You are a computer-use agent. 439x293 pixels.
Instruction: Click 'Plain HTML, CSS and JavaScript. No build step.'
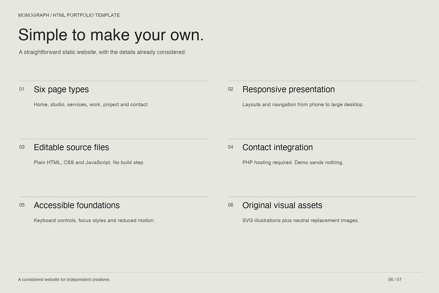click(89, 162)
